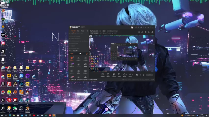Open microphone options dropdown arrow
This screenshot has width=209, height=117.
127,75
